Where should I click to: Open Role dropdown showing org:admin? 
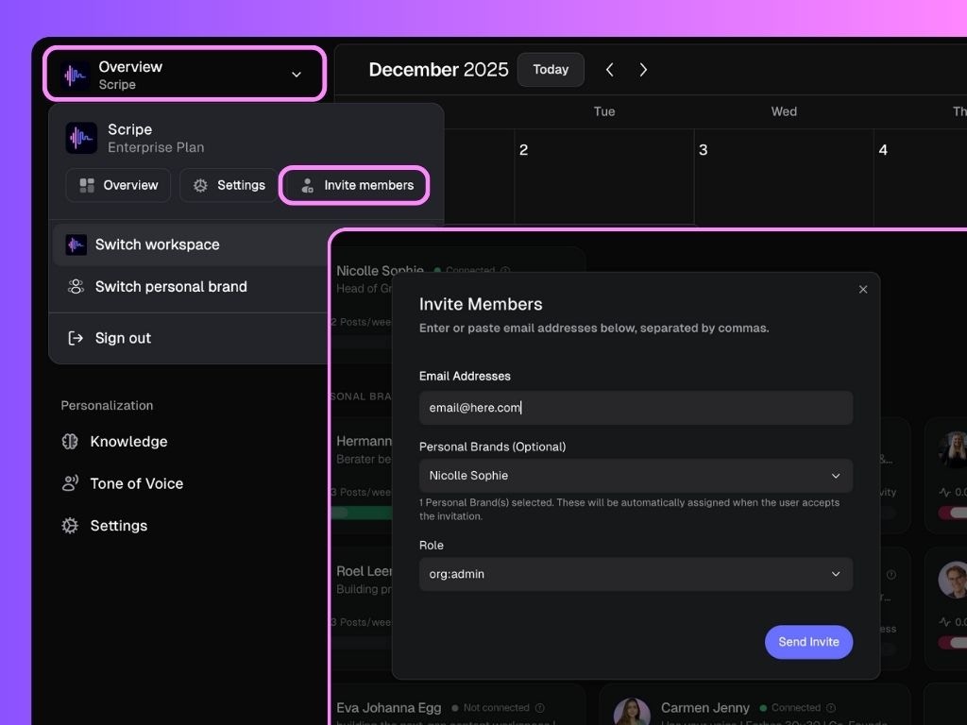point(636,574)
